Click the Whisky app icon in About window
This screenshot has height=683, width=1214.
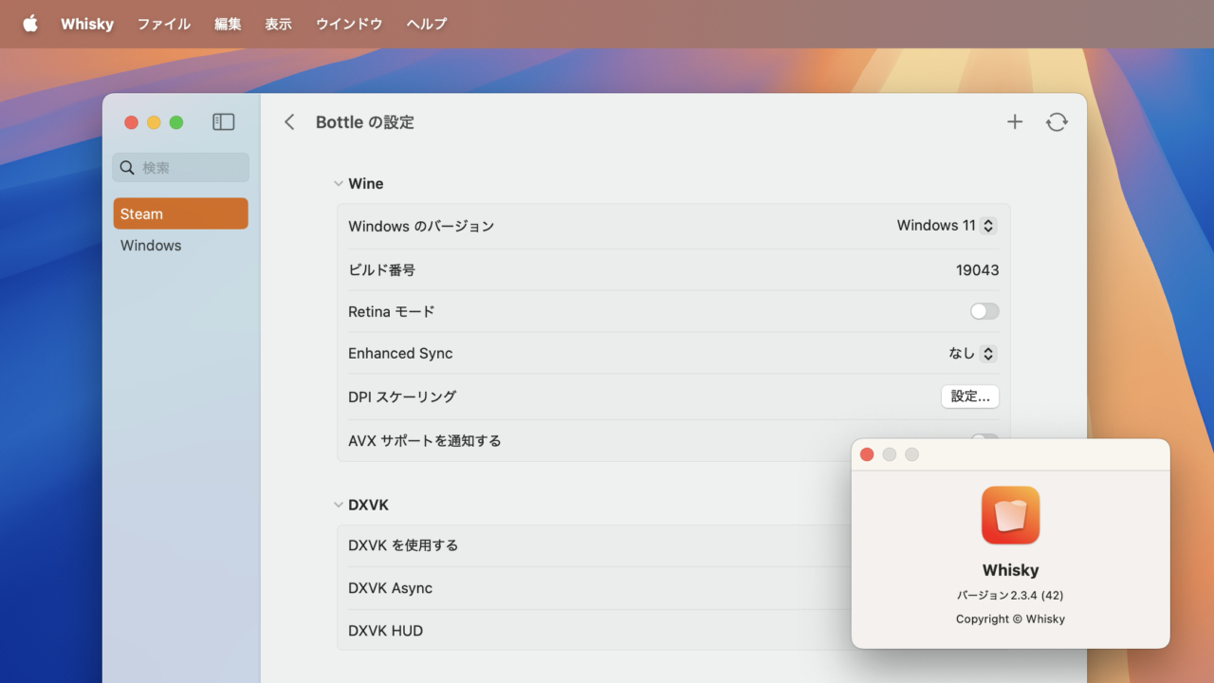point(1011,515)
